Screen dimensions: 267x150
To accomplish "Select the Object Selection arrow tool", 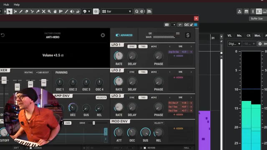I will 9,11.
